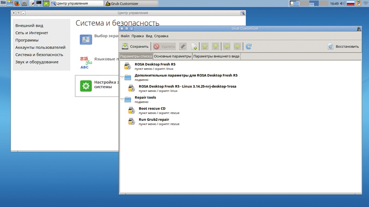Open Сеть и Интернет category
This screenshot has width=369, height=207.
[31, 33]
